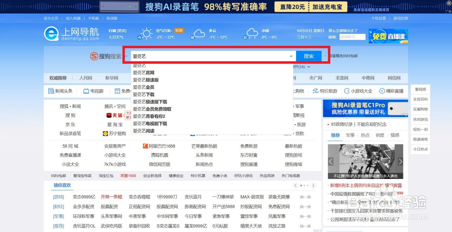452x232 pixels.
Task: Open 七日天气 forecast link
Action: [116, 37]
